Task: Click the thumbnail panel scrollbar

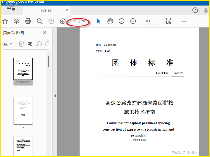Action: click(x=49, y=61)
